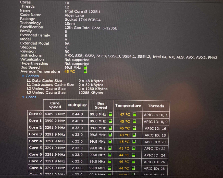This screenshot has width=223, height=178.
Task: Click Core 8 bus speed graph icon
Action: pos(109,168)
